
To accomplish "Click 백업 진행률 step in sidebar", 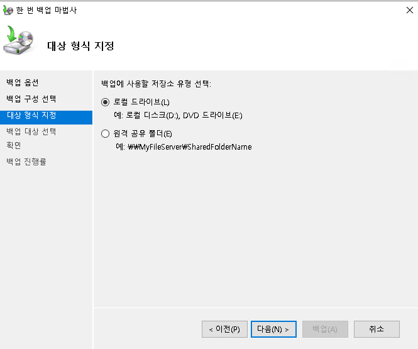I will 26,162.
